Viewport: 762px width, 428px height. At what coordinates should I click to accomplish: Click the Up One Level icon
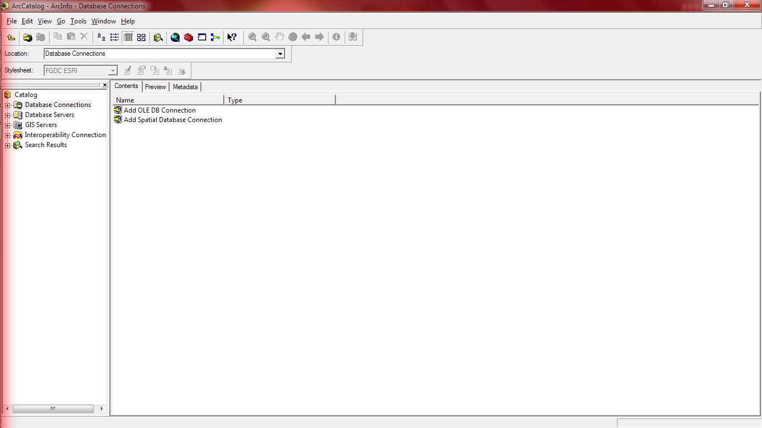pos(10,37)
